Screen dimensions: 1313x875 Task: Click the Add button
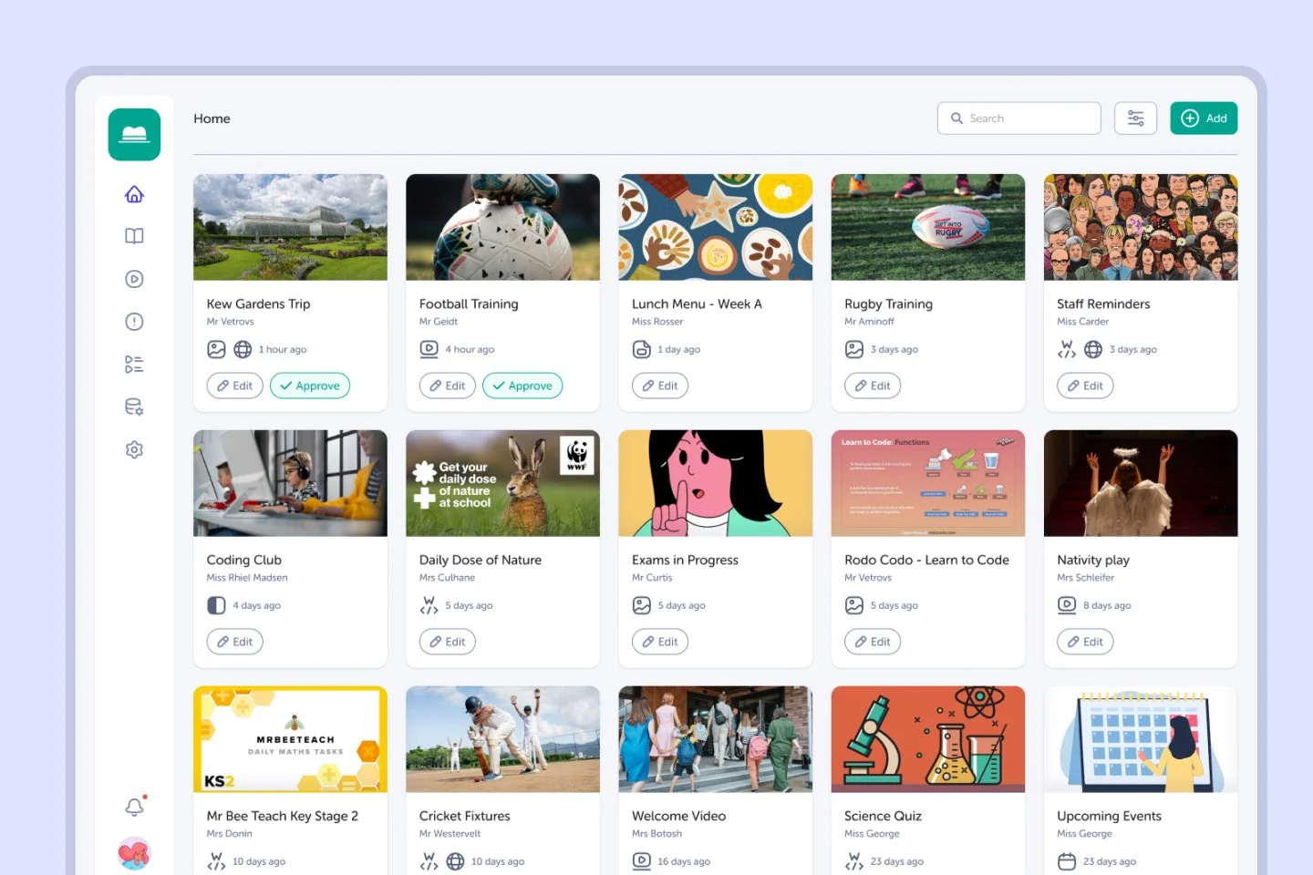click(1204, 118)
